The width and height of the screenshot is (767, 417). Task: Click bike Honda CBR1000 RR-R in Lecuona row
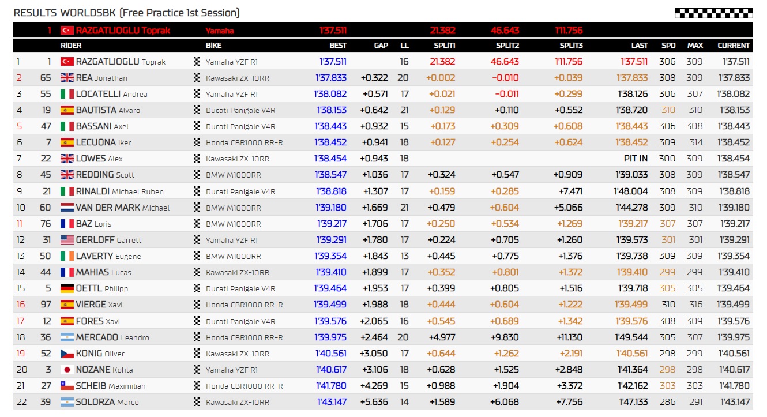245,142
